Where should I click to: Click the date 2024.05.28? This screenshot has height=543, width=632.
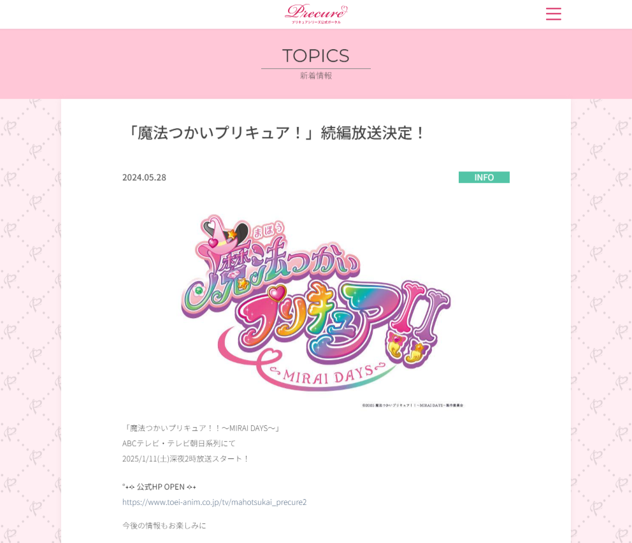[144, 177]
